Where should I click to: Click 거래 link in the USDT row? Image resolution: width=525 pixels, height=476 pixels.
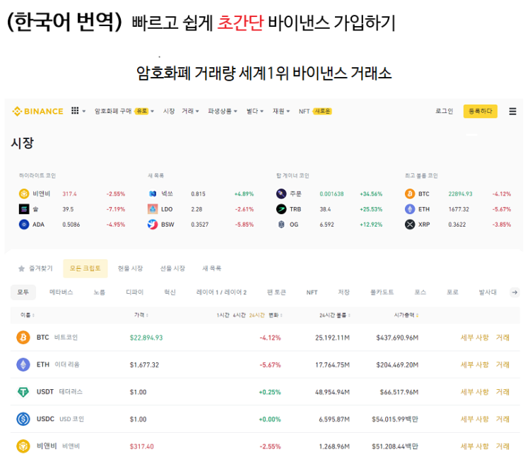tap(502, 392)
